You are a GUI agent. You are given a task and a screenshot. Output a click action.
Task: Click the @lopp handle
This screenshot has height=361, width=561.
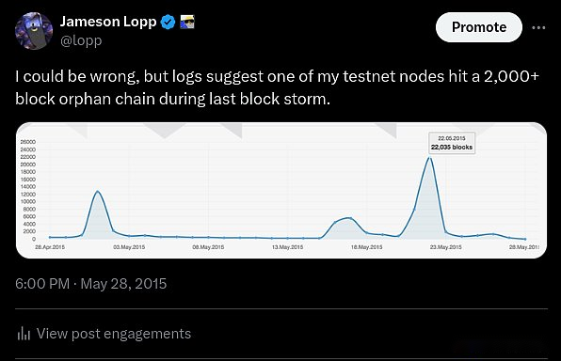[x=81, y=40]
